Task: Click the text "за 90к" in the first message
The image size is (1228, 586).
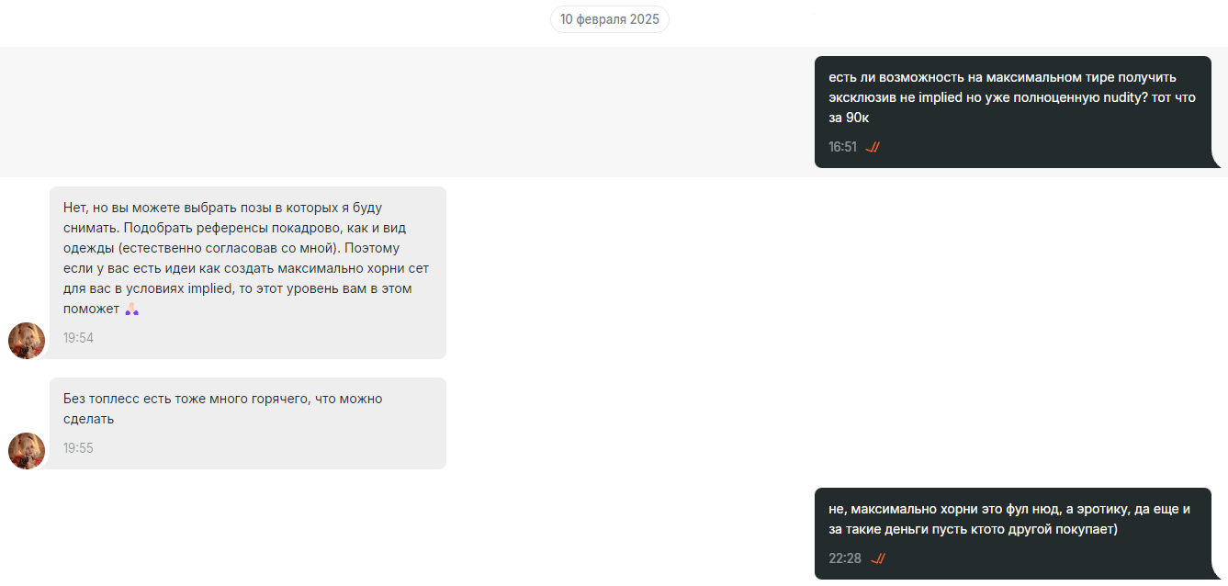Action: 849,118
